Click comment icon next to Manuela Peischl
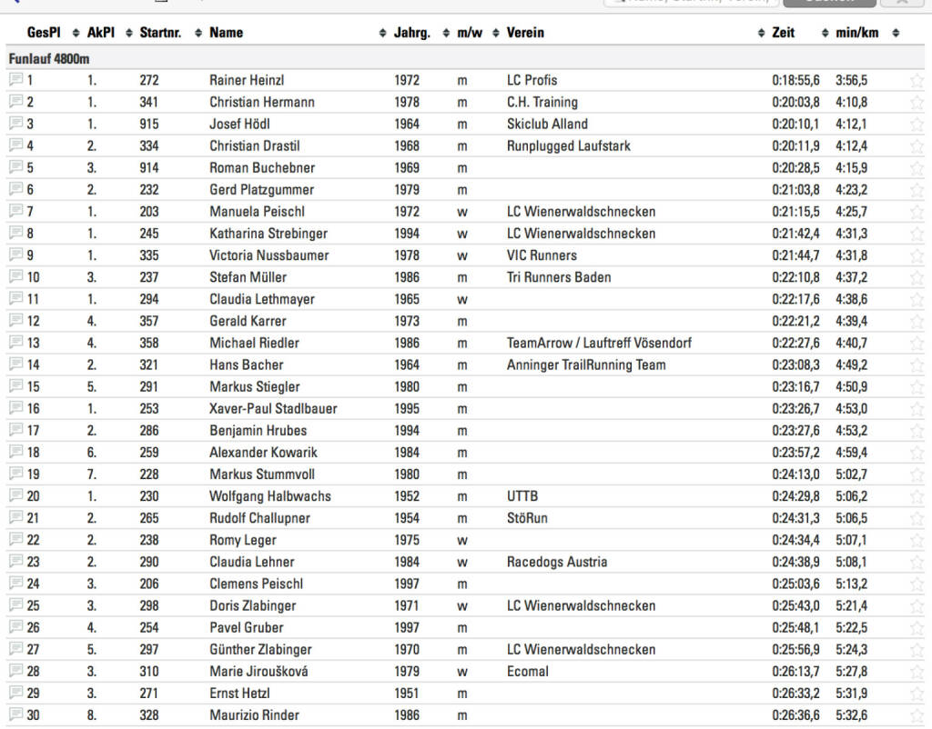 coord(15,211)
